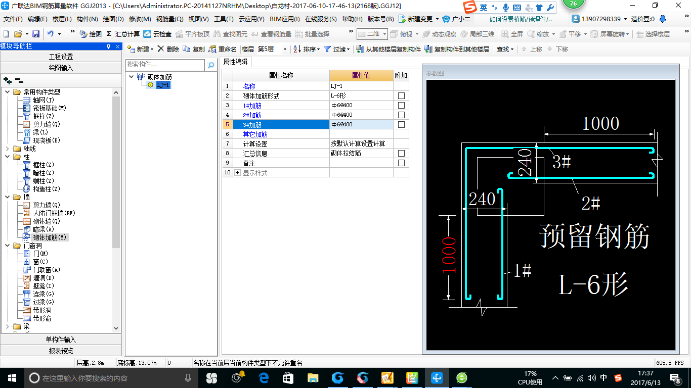The height and width of the screenshot is (388, 691).
Task: Click 复制构件到其他楼层 button
Action: coord(457,49)
